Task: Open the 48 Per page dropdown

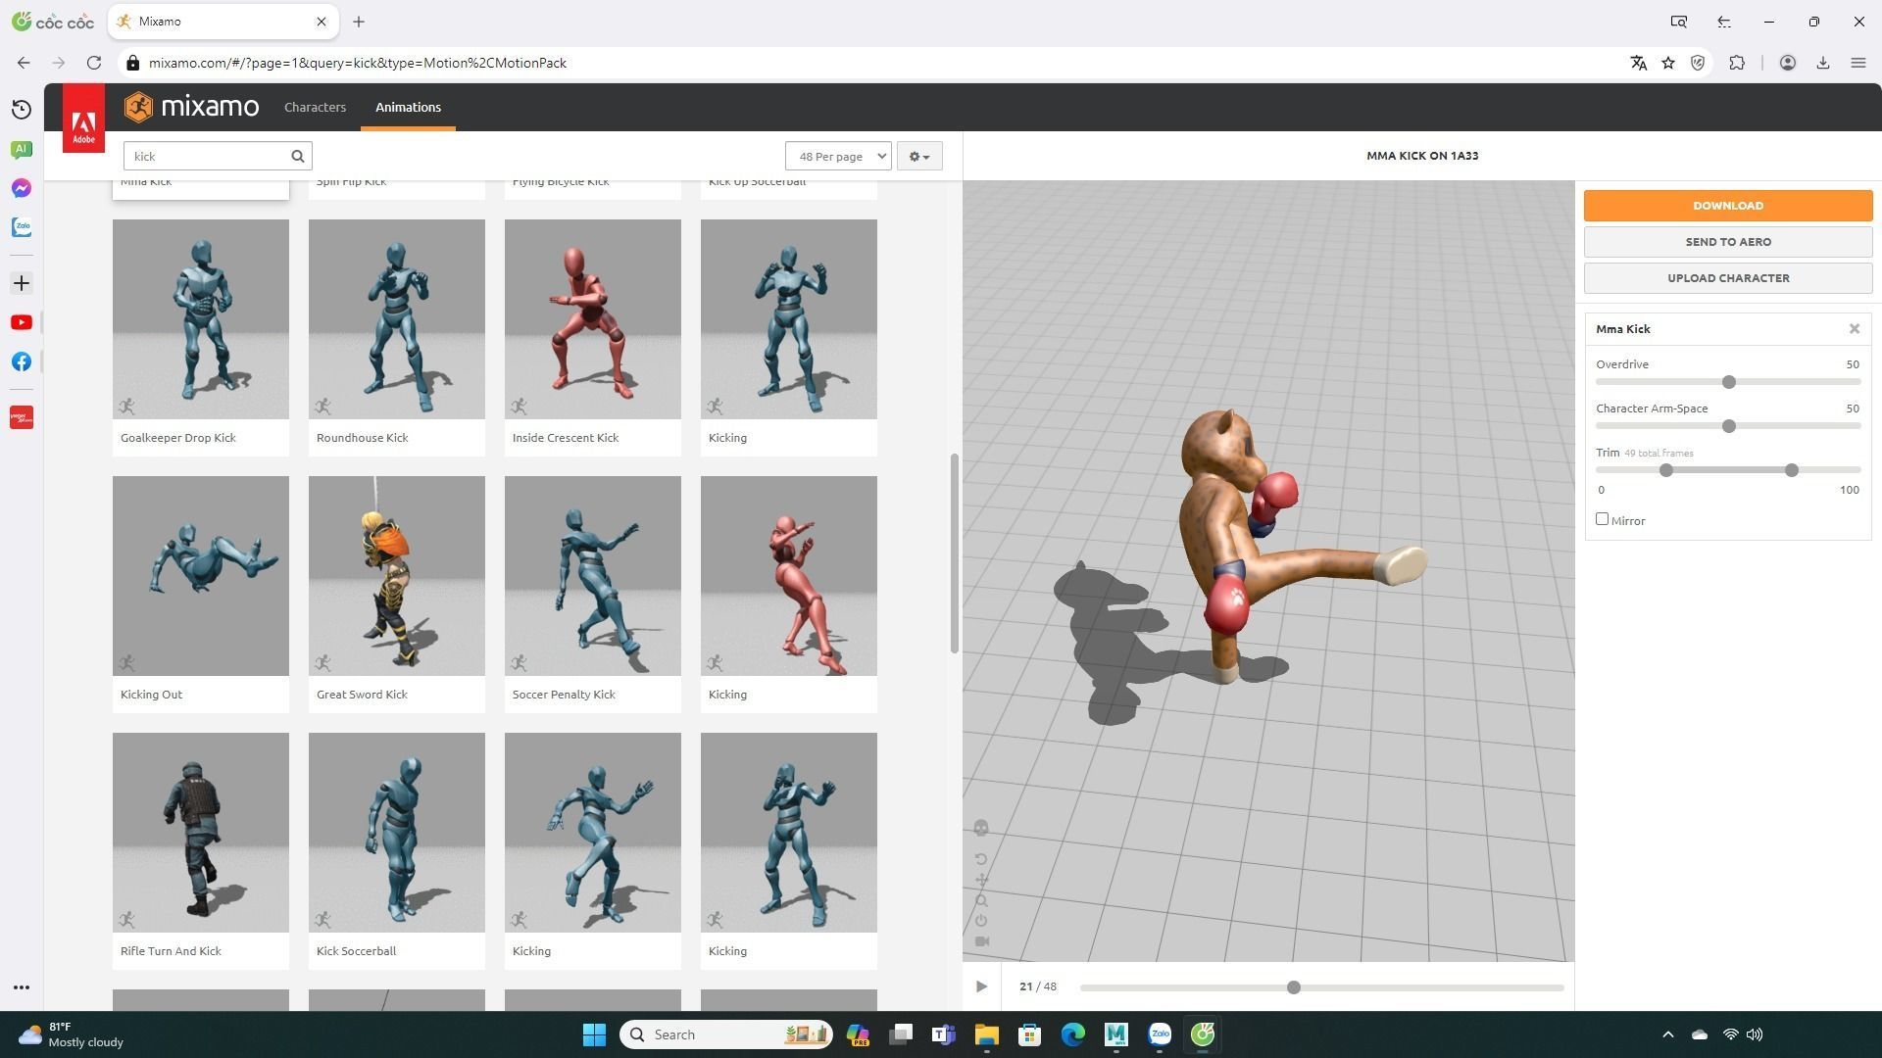Action: pyautogui.click(x=838, y=157)
